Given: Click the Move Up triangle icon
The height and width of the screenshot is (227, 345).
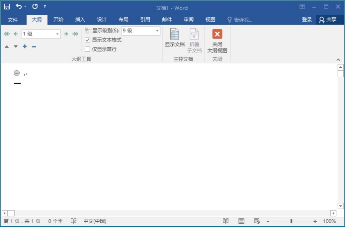Looking at the screenshot, I should (x=7, y=46).
